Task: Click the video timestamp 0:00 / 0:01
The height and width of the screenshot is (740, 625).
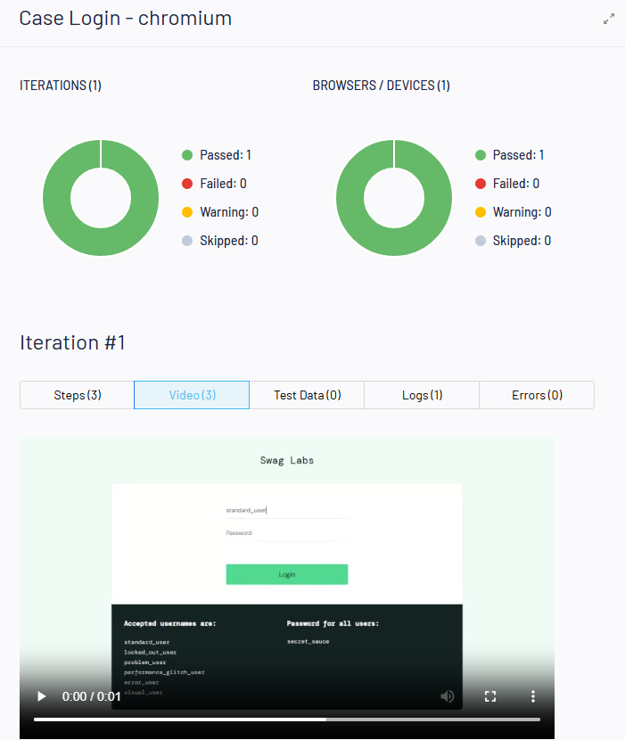Action: [x=92, y=696]
